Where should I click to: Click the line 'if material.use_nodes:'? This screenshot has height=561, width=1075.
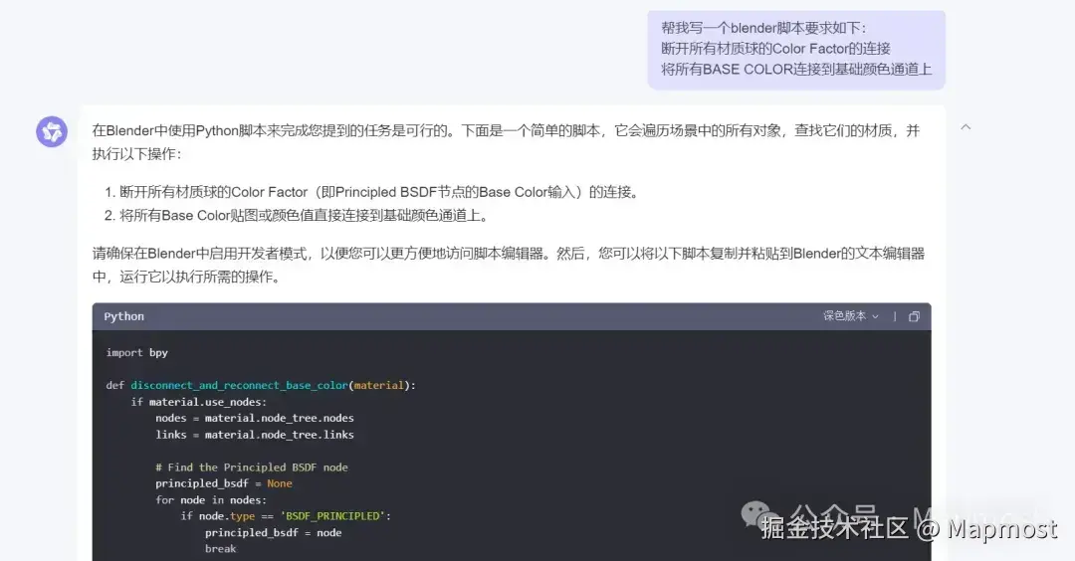[199, 402]
